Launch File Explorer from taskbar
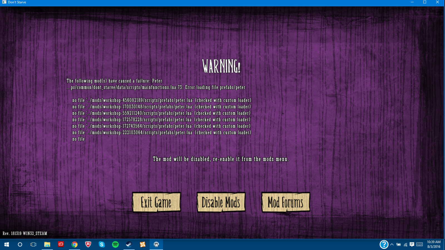Image resolution: width=445 pixels, height=250 pixels. pyautogui.click(x=47, y=244)
